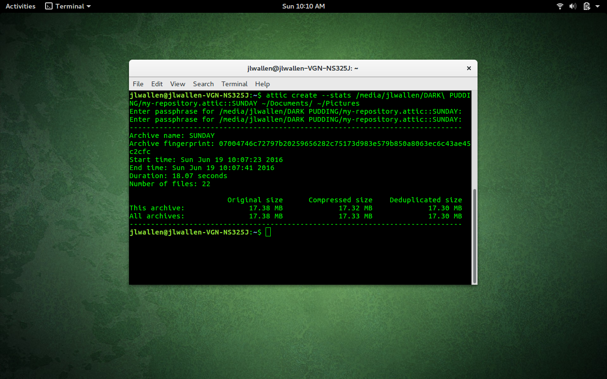Image resolution: width=607 pixels, height=379 pixels.
Task: Click the window title jlwallen@jlwallen-VGN-NS325J: ~
Action: point(303,68)
